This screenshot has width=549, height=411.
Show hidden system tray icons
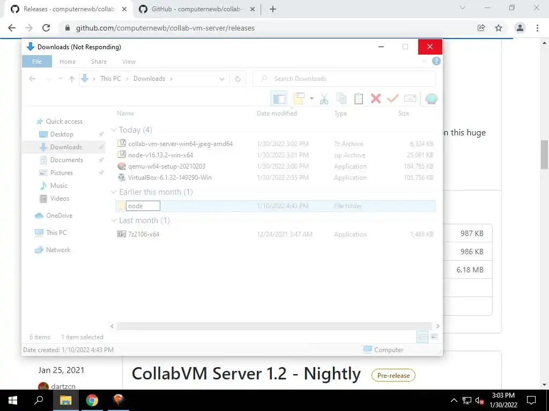point(454,400)
